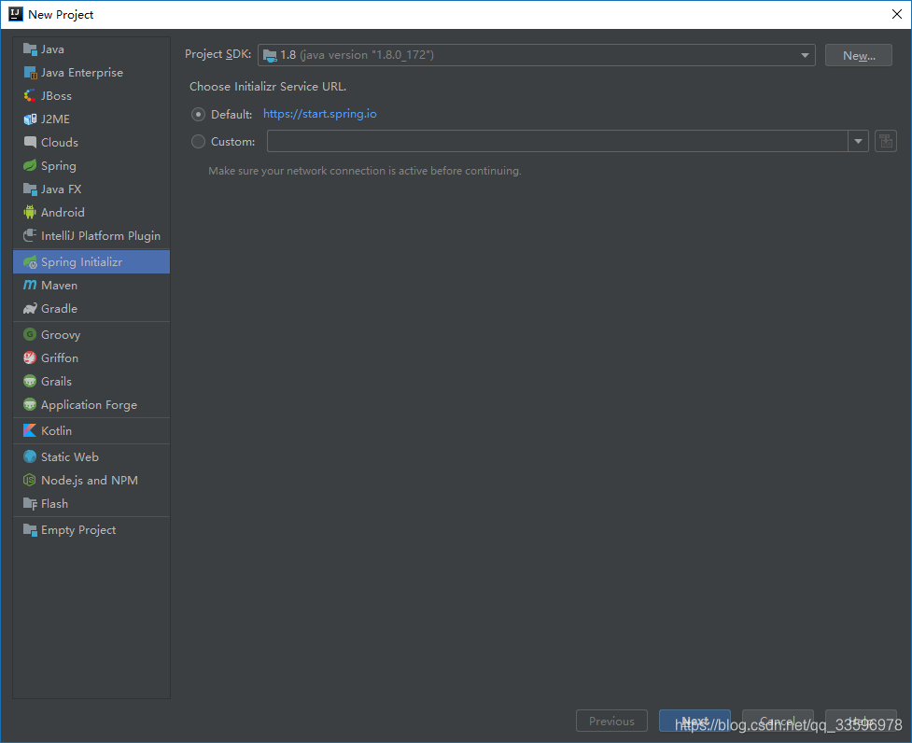Select Clouds in the project list
Screen dimensions: 912x743
[91, 143]
